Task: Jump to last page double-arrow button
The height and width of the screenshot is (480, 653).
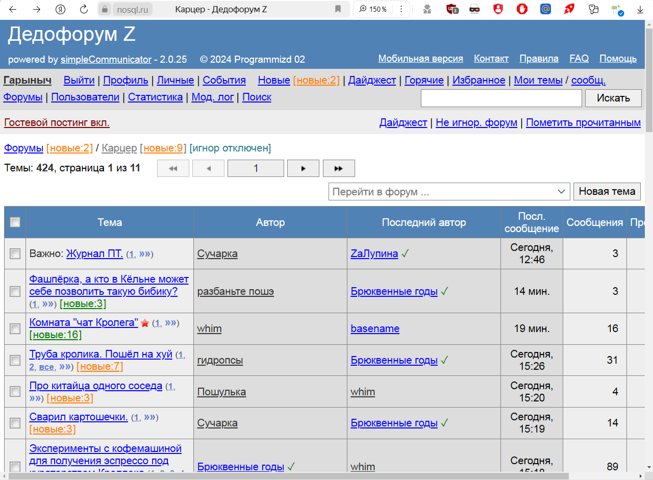Action: coord(338,168)
